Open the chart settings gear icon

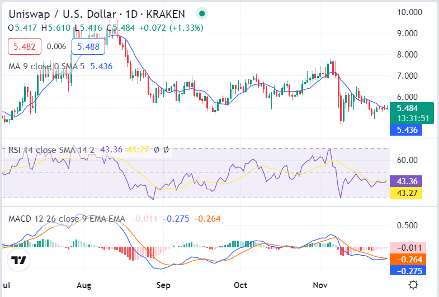[413, 285]
